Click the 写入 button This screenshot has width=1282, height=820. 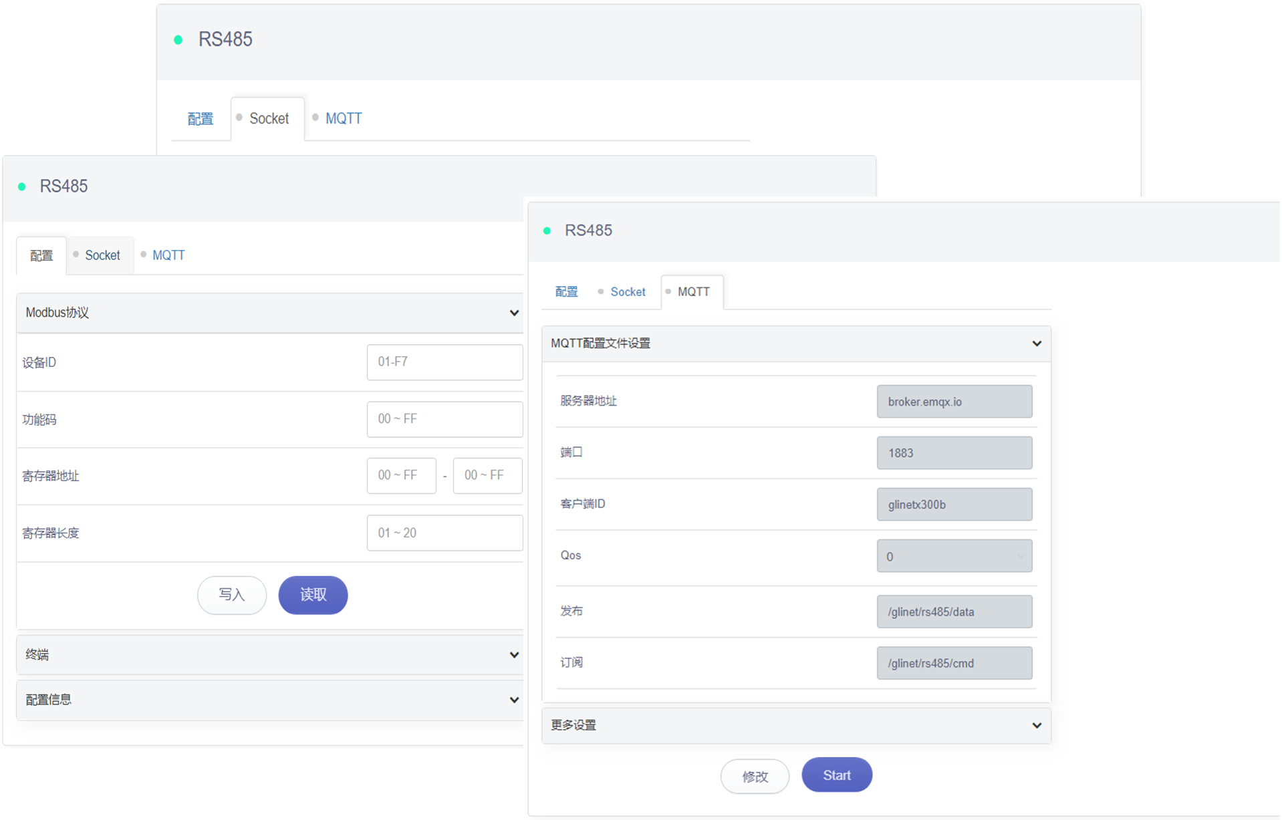(x=232, y=595)
